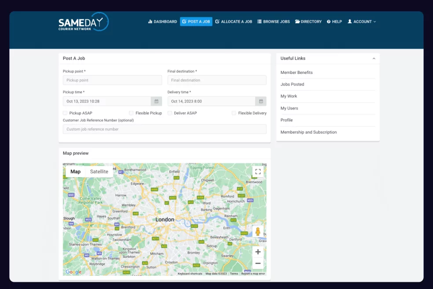
Task: Click the Twickenham label on map
Action: click(122, 240)
